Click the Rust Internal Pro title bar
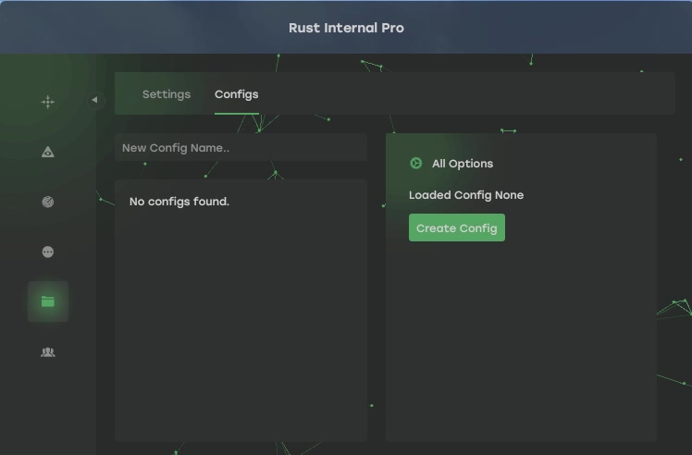Screen dimensions: 692x455 [346, 28]
